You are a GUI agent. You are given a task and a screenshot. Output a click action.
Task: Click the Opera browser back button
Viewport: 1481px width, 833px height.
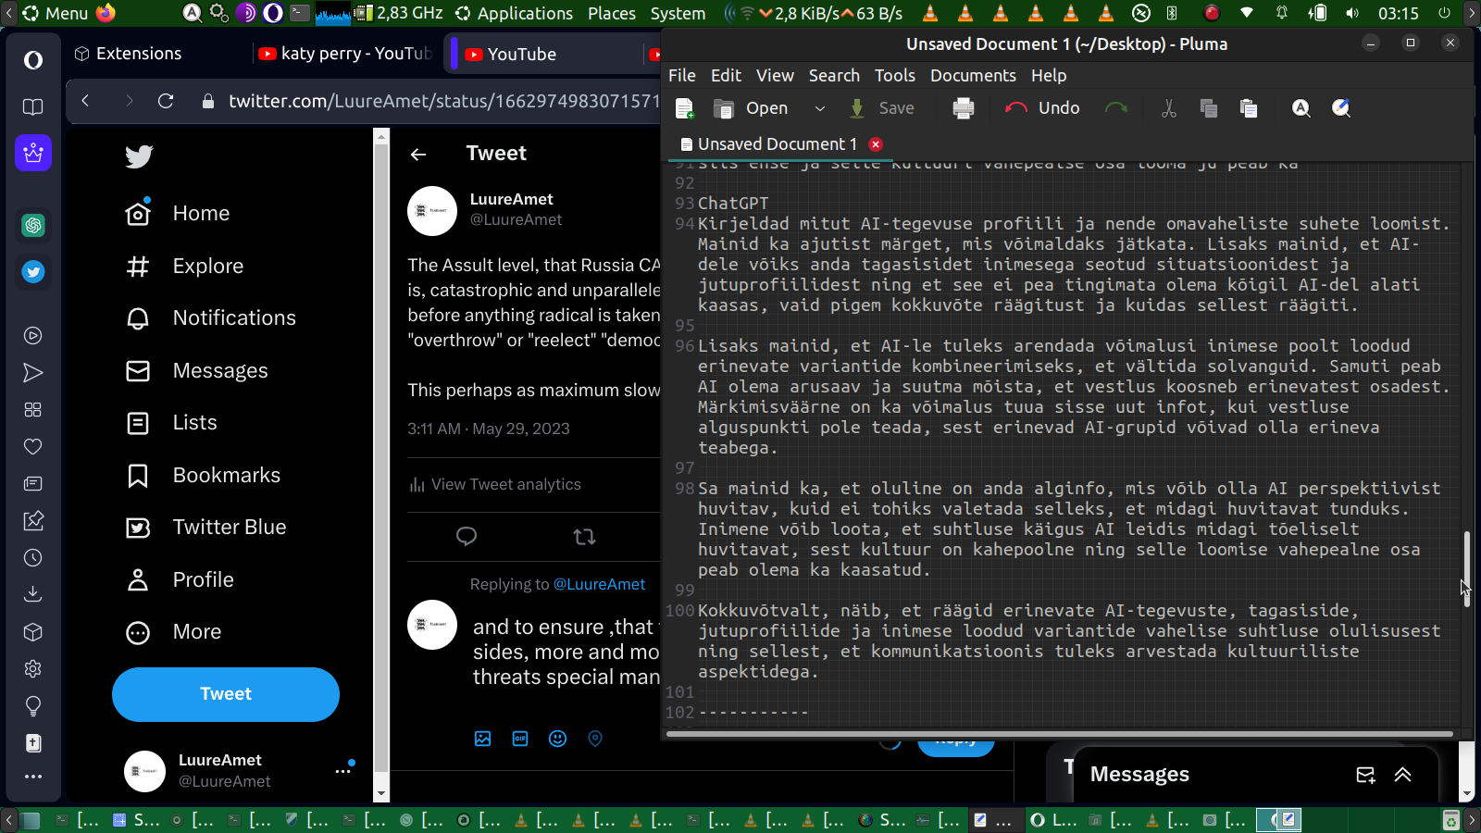coord(85,101)
